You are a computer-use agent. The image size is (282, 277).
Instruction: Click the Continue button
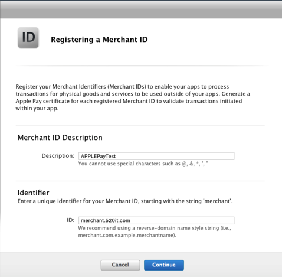tap(164, 265)
